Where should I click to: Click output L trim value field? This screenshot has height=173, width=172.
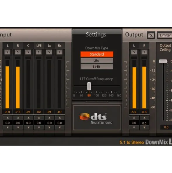coord(134,123)
